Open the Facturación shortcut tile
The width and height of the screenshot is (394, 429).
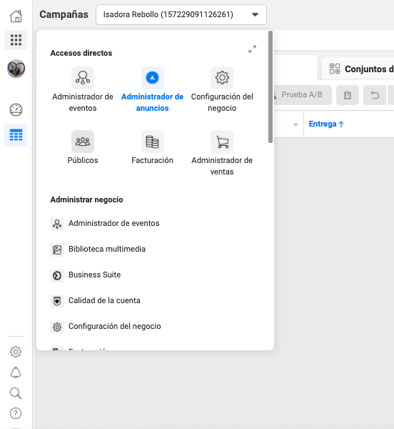tap(152, 147)
